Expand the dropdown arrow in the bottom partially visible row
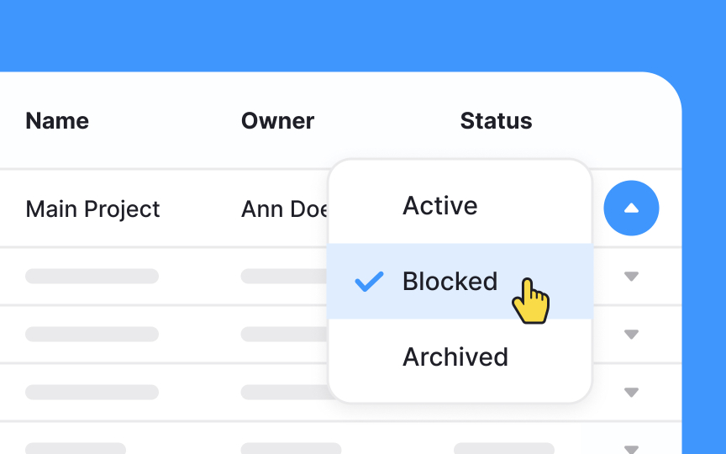The height and width of the screenshot is (454, 726). (x=631, y=448)
